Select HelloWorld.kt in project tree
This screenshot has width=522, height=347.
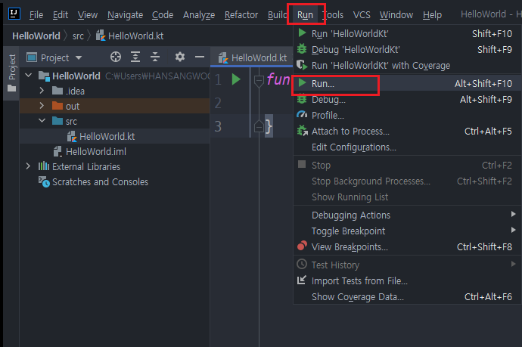point(114,136)
